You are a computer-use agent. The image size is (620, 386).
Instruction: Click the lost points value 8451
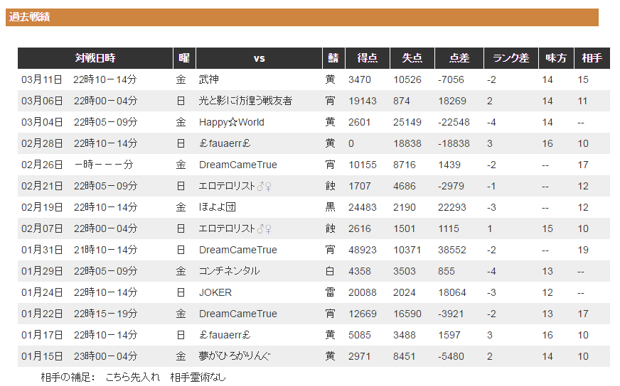(x=405, y=357)
